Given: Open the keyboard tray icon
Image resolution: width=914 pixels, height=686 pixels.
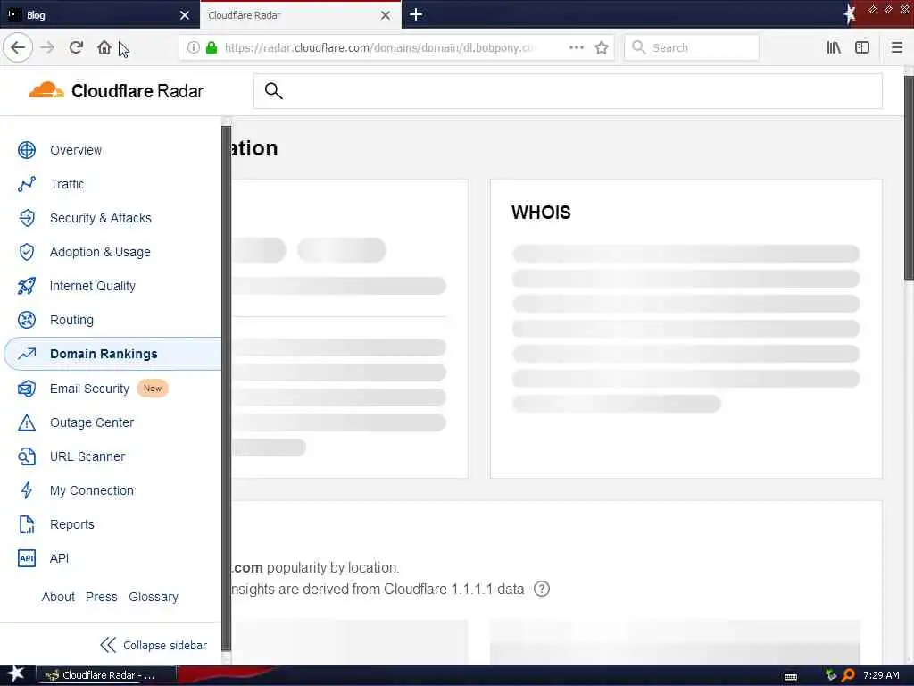Looking at the screenshot, I should pos(791,676).
